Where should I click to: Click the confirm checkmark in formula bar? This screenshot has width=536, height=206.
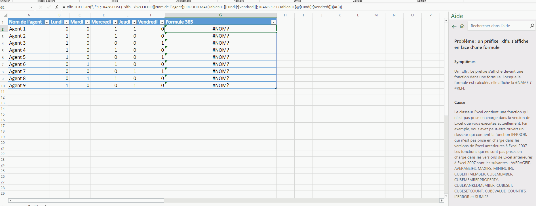[x=49, y=7]
